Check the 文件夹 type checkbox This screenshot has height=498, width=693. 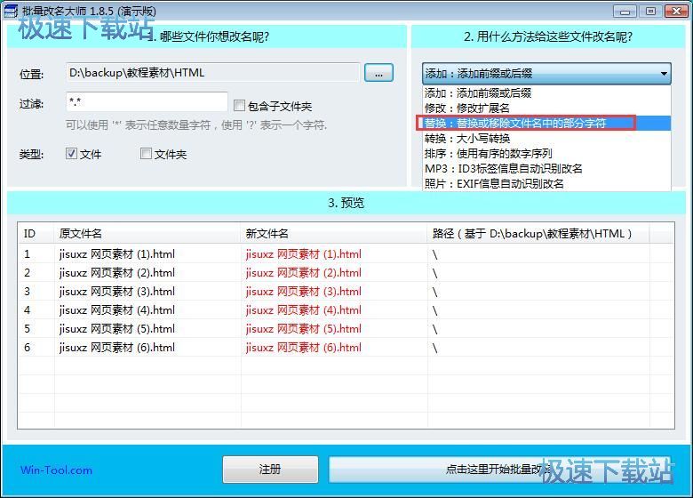(146, 154)
